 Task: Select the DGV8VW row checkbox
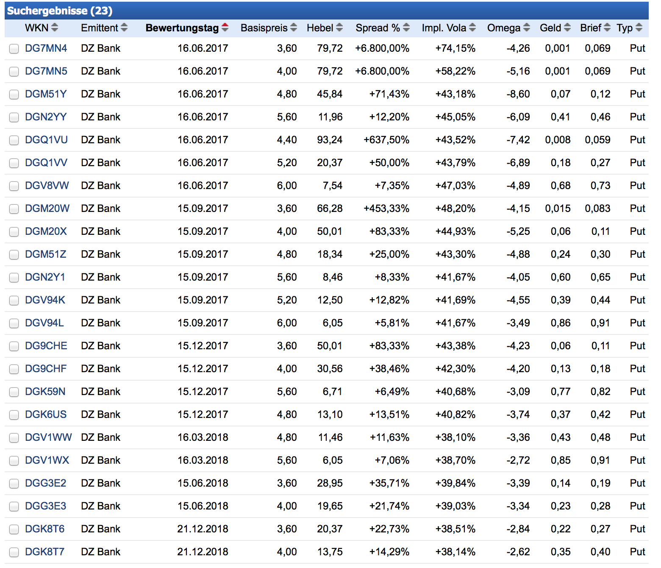coord(14,186)
